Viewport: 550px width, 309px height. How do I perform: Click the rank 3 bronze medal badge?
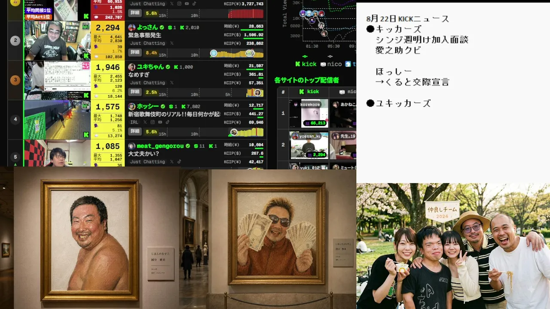15,80
